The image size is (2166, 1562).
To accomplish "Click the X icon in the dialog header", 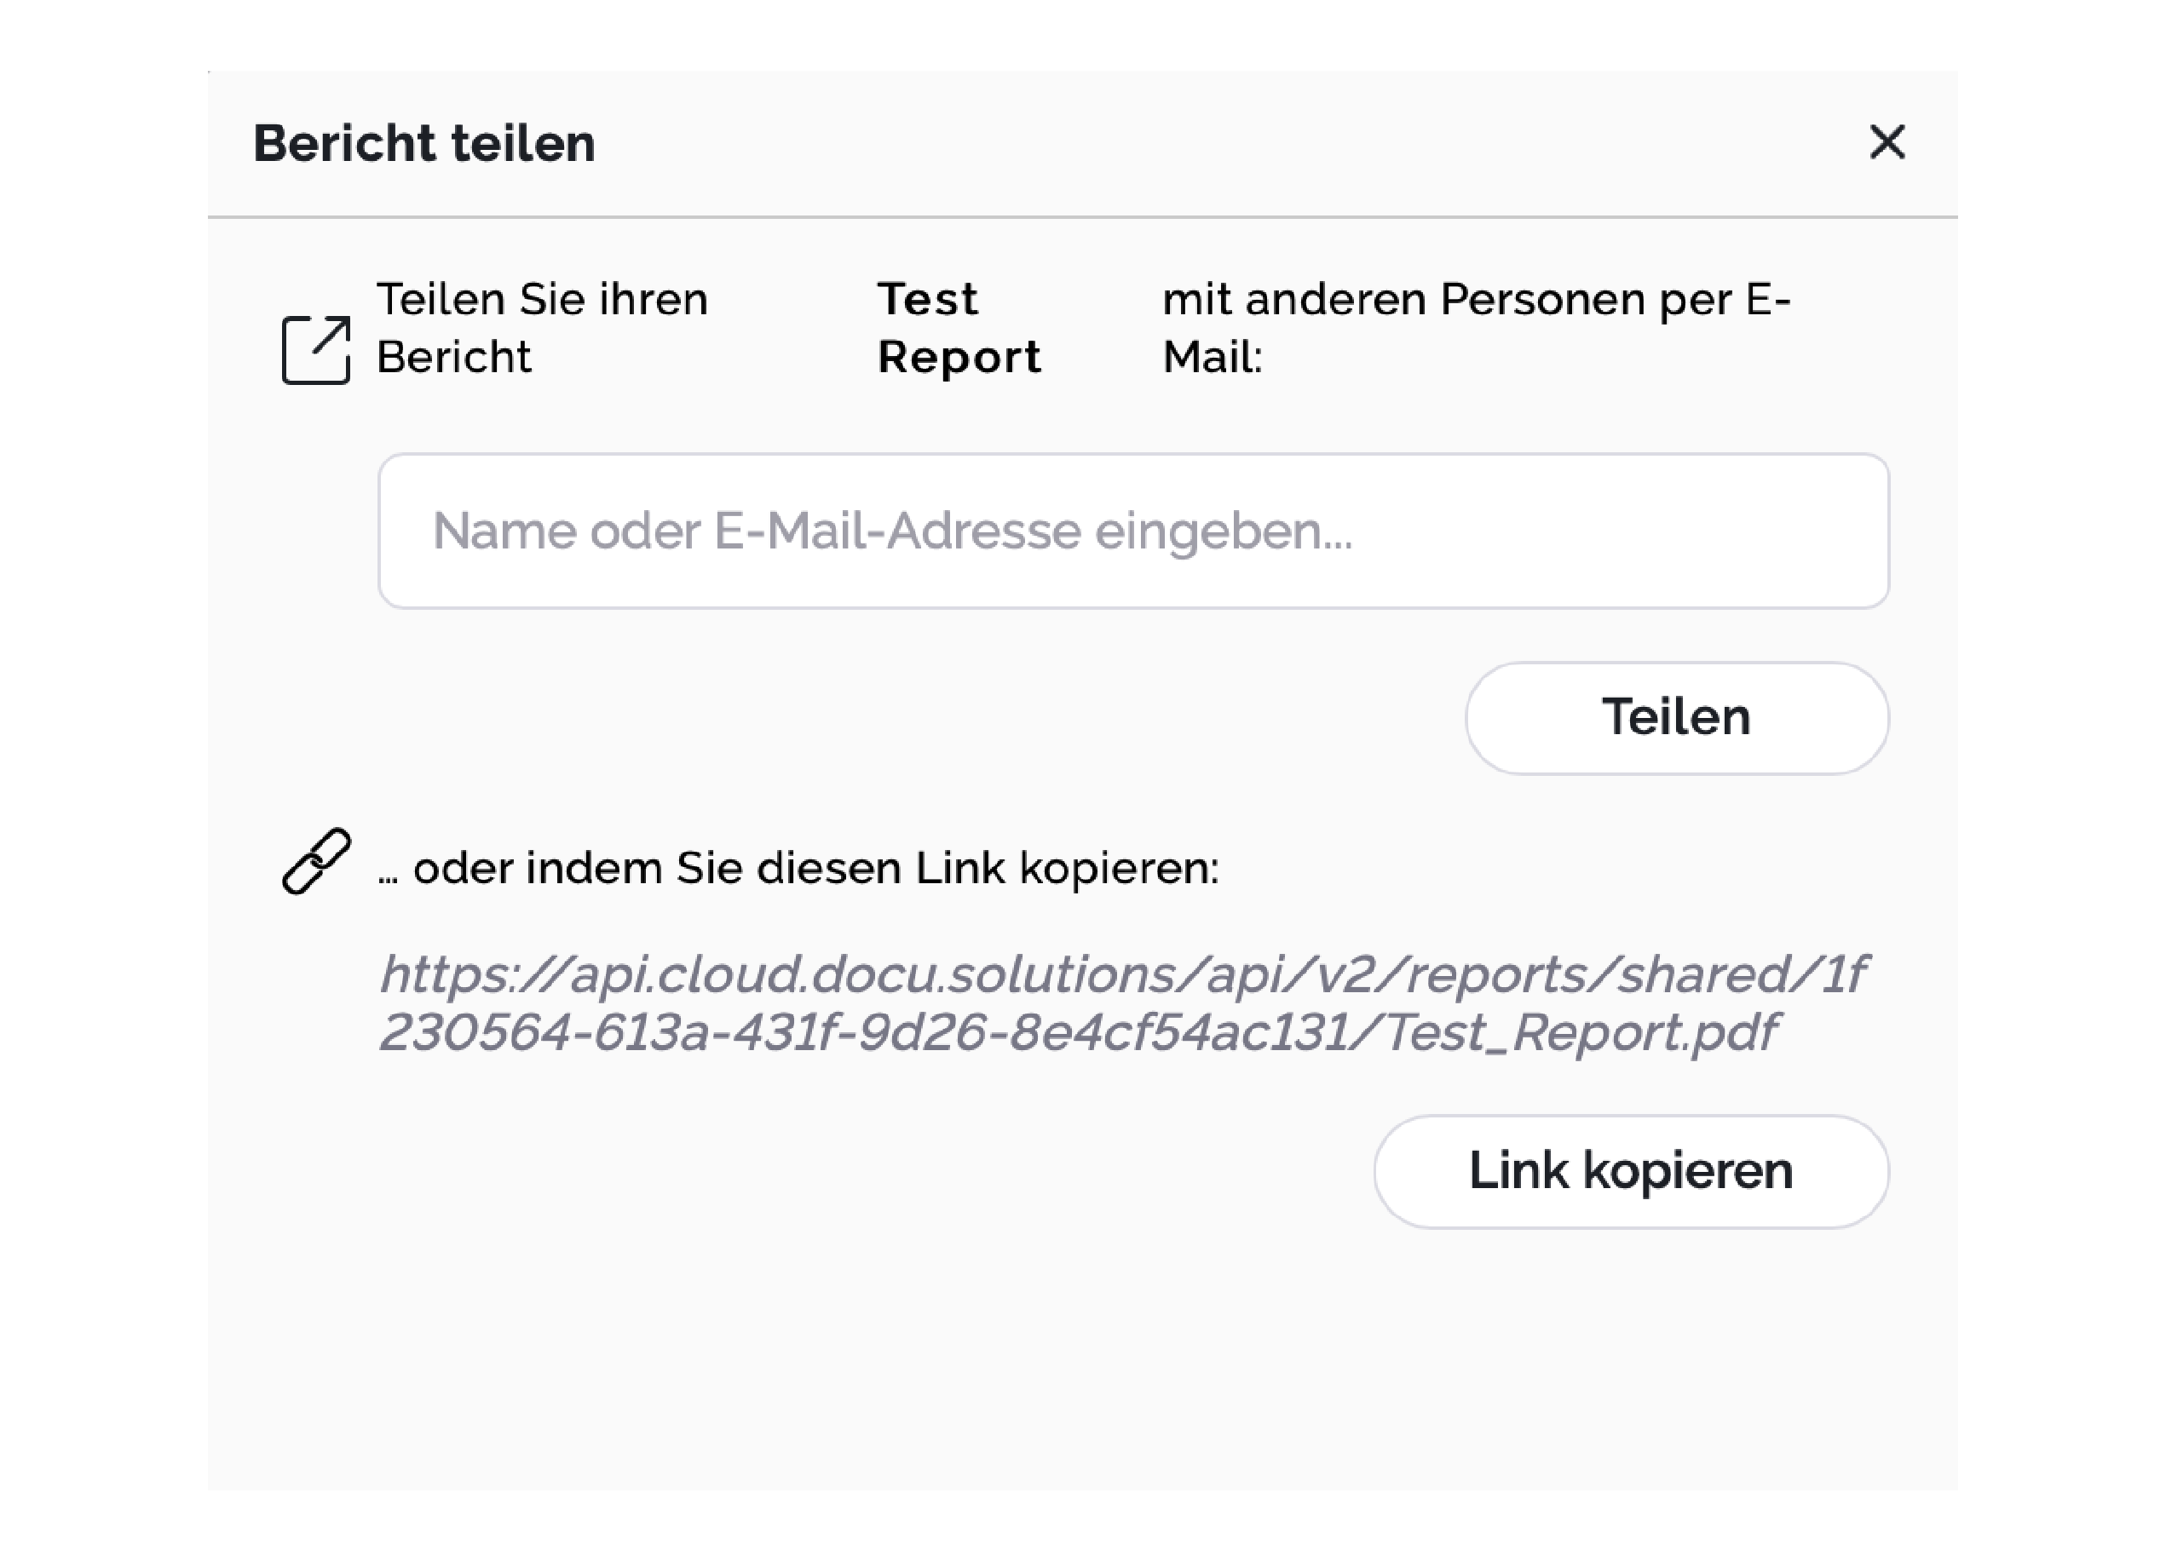I will (x=1887, y=142).
